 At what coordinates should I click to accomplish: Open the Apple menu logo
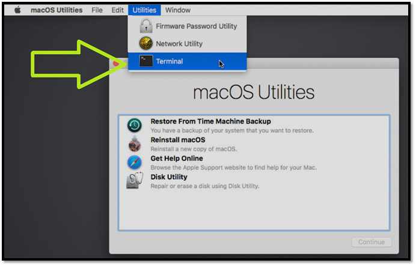(x=17, y=10)
